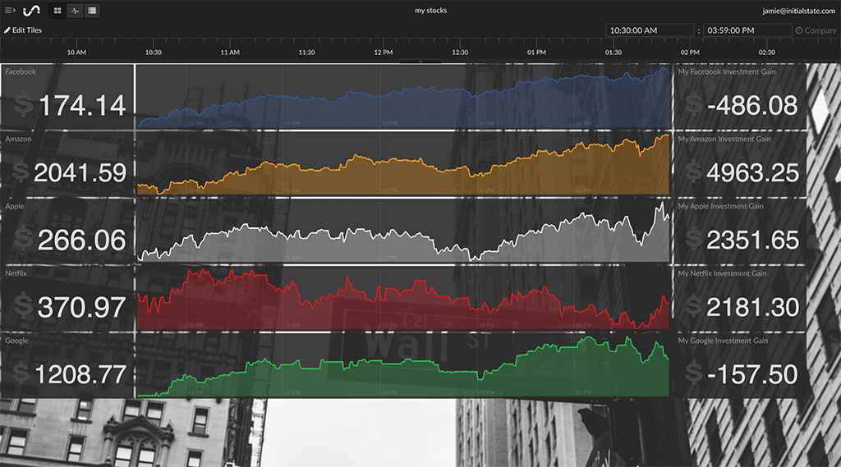This screenshot has height=467, width=841.
Task: Switch to the Tiles grid view
Action: (x=57, y=11)
